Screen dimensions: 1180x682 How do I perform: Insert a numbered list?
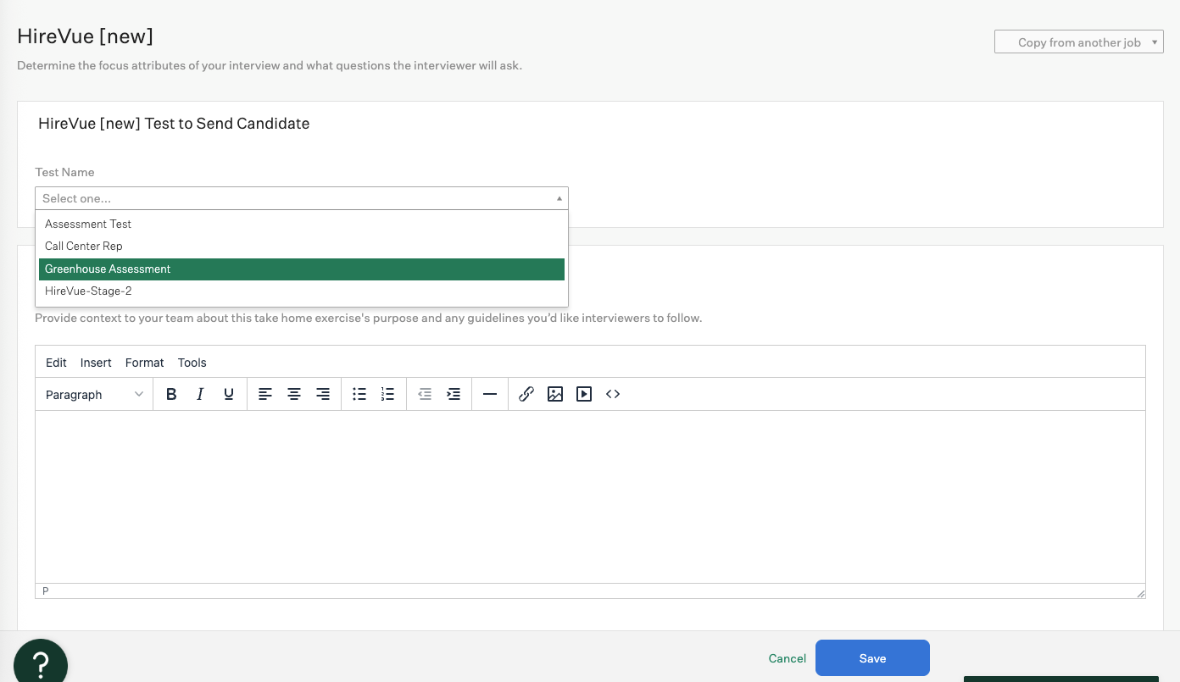tap(388, 394)
